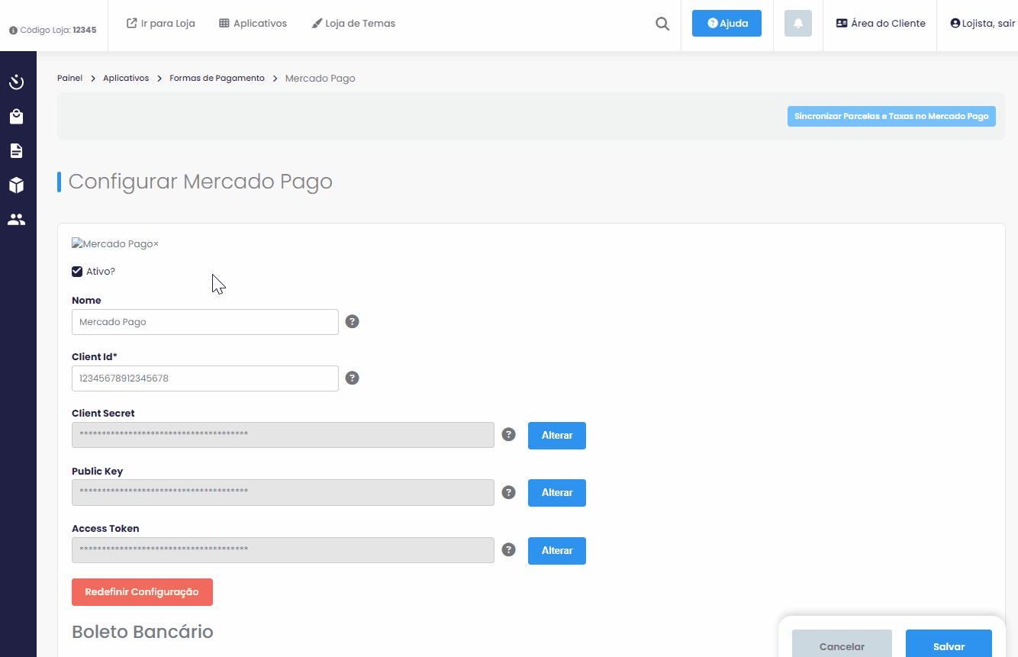Open Área do Cliente

(881, 24)
